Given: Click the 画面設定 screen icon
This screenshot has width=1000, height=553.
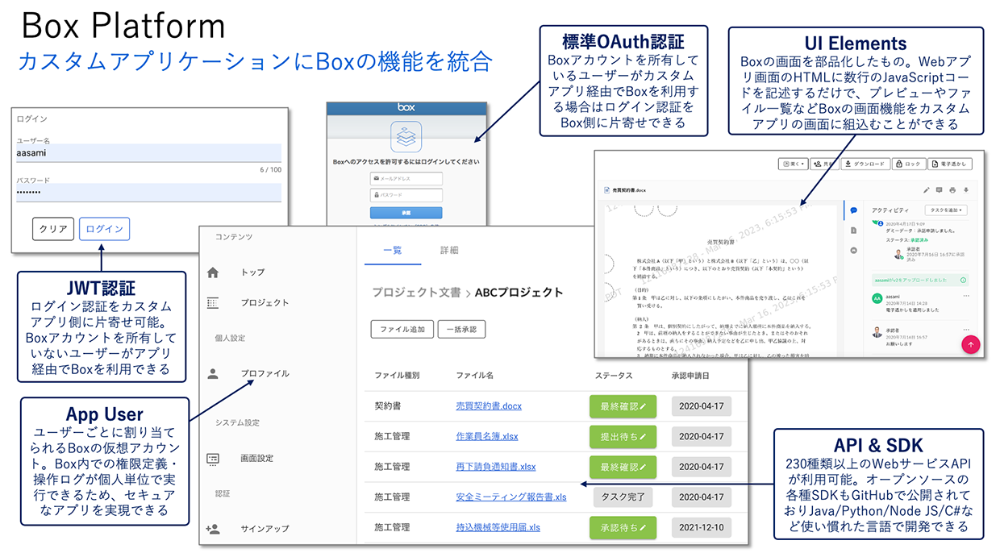Looking at the screenshot, I should (213, 458).
